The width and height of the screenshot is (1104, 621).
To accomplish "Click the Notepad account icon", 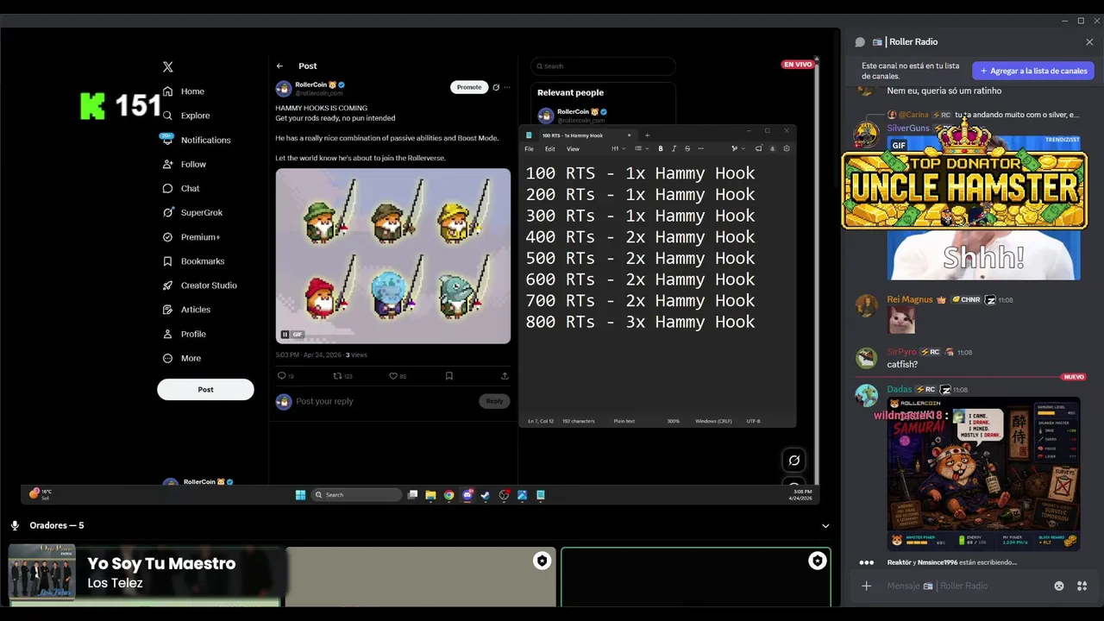I will coord(772,148).
